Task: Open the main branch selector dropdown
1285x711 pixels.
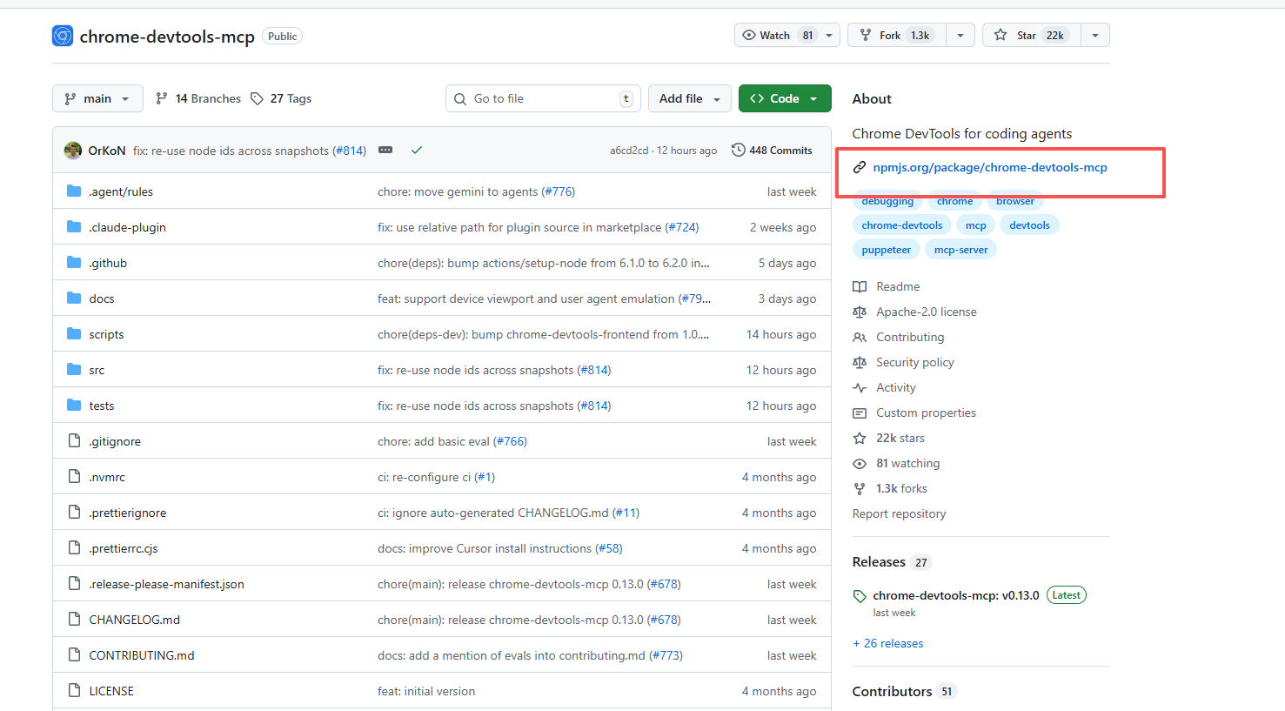Action: (x=97, y=98)
